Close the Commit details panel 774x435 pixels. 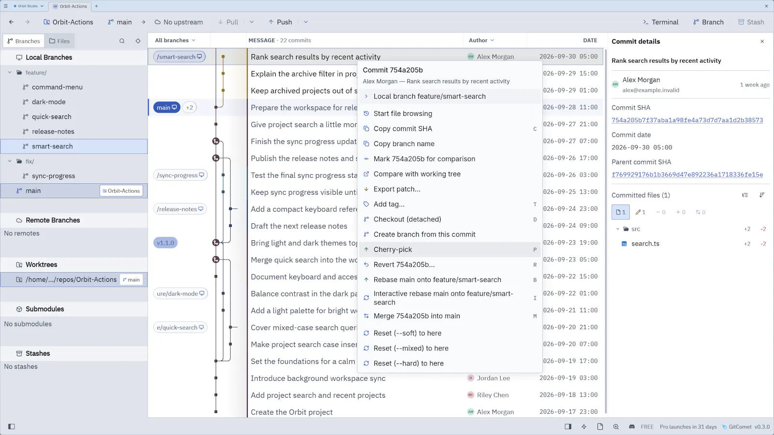pos(762,42)
